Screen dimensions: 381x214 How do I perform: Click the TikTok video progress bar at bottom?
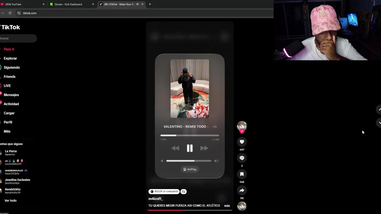point(190,210)
